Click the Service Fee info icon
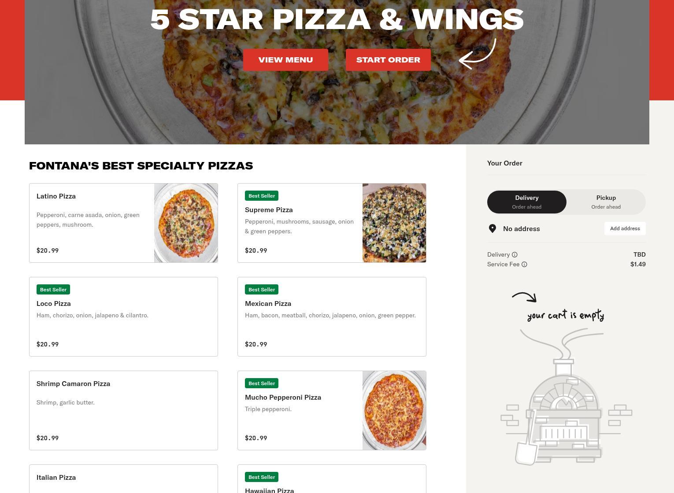 coord(524,264)
